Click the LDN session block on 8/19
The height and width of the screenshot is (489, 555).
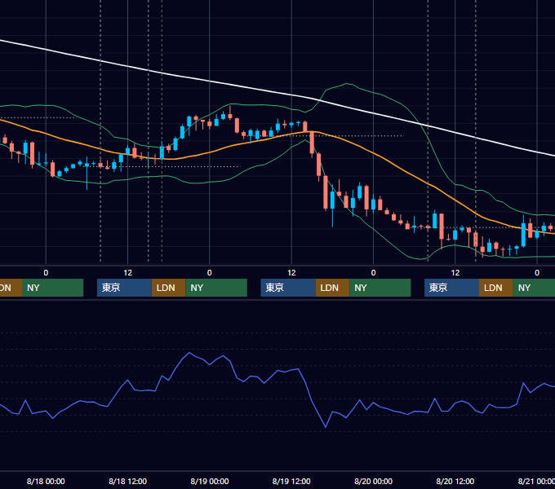(x=332, y=288)
